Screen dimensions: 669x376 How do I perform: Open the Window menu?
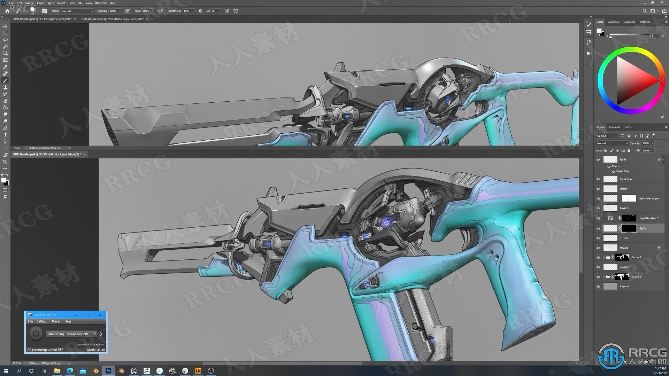(x=101, y=3)
